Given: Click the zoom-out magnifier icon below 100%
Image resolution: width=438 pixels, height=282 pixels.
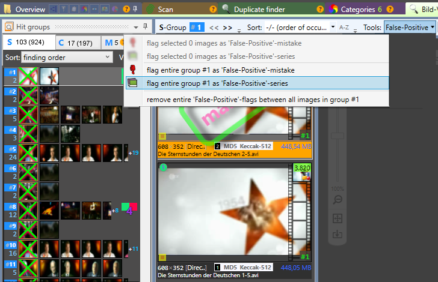Looking at the screenshot, I should pos(338,200).
